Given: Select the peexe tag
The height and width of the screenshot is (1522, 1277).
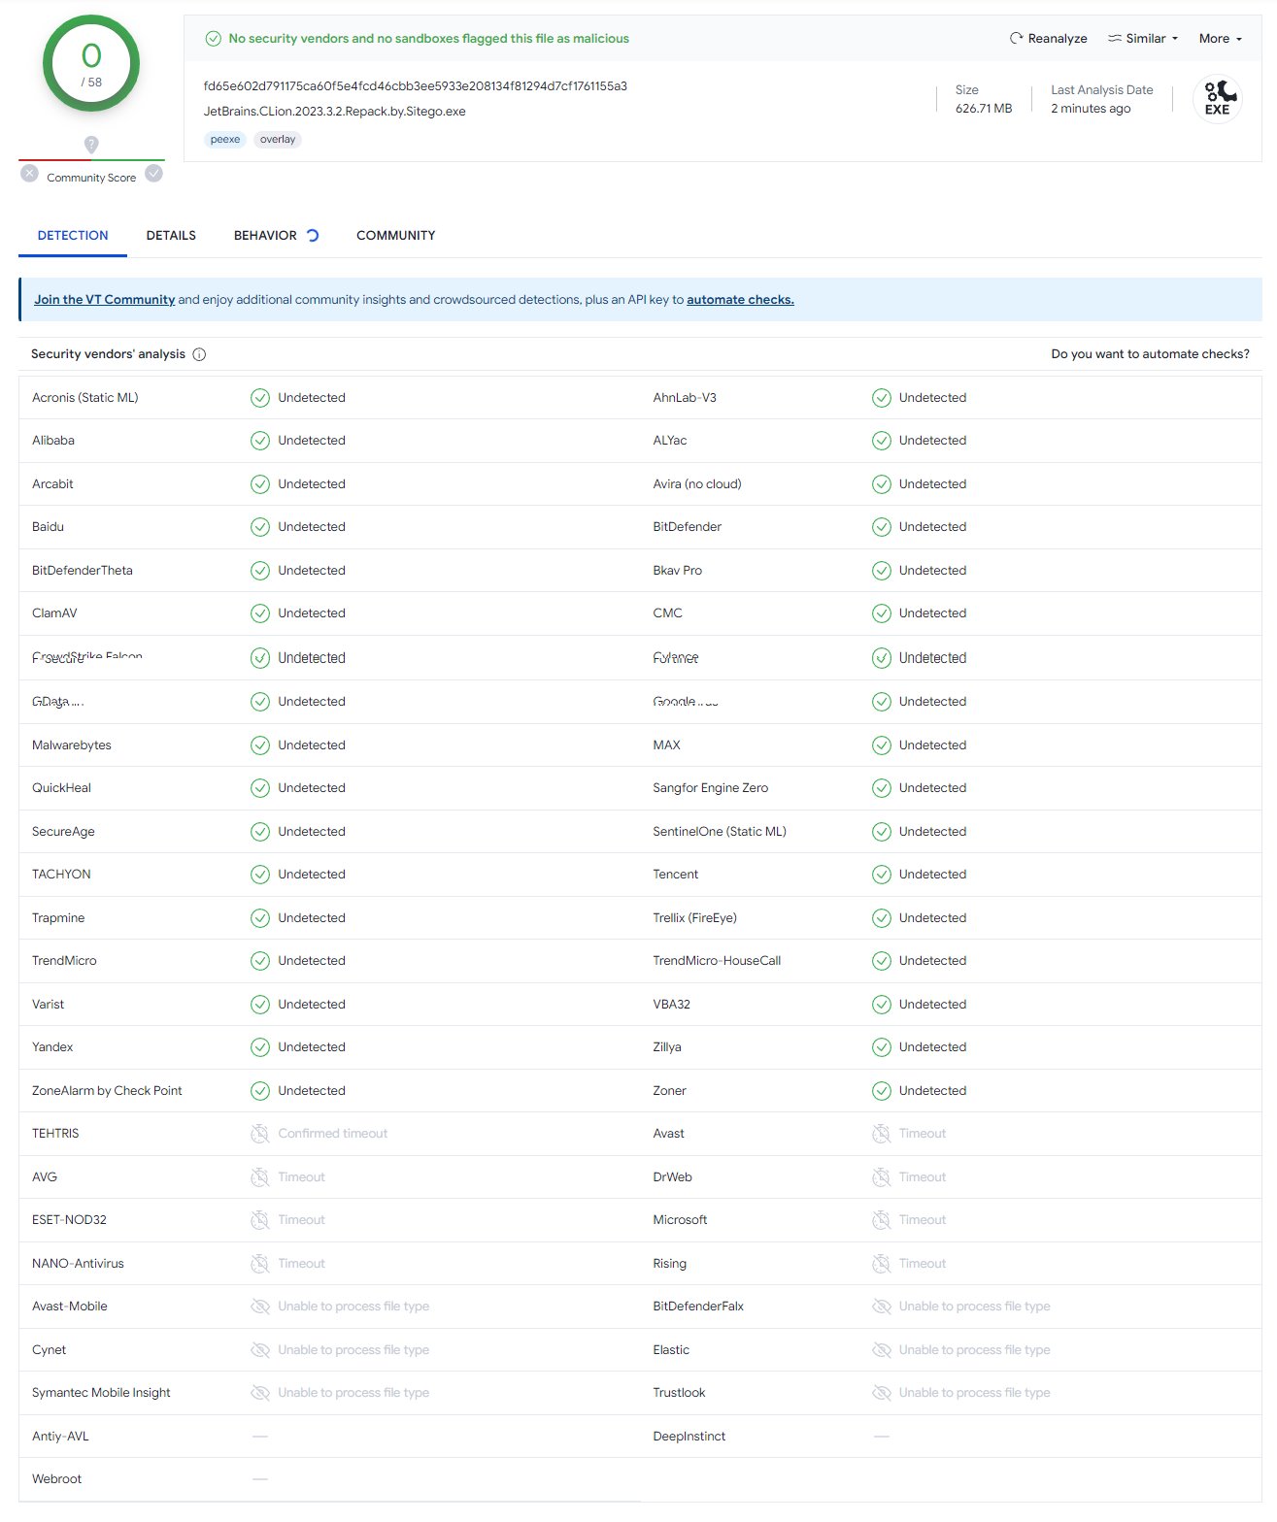Looking at the screenshot, I should (x=225, y=140).
